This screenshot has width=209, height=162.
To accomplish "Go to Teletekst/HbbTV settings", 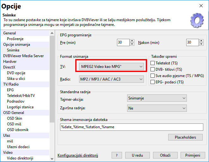I will coord(21,96).
